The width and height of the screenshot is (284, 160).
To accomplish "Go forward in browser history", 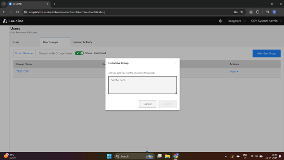I will coord(11,12).
